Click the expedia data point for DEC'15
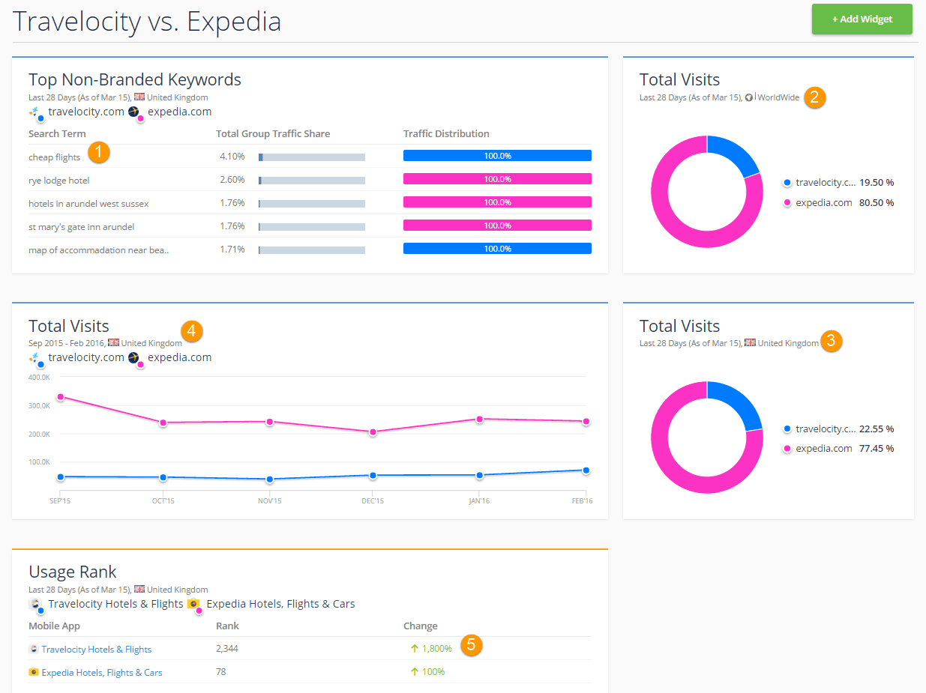The image size is (926, 693). pyautogui.click(x=373, y=432)
